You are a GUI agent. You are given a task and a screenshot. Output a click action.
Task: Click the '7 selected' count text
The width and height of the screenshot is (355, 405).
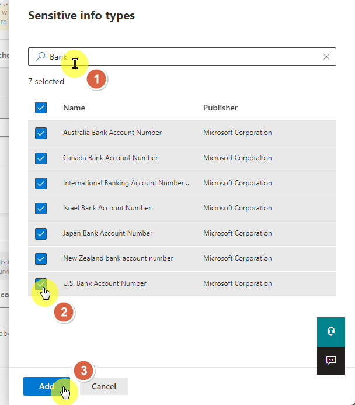coord(46,81)
